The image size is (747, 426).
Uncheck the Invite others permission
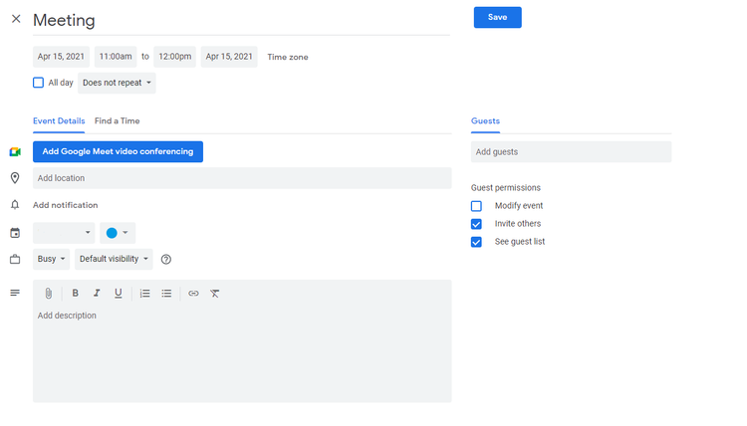tap(476, 224)
